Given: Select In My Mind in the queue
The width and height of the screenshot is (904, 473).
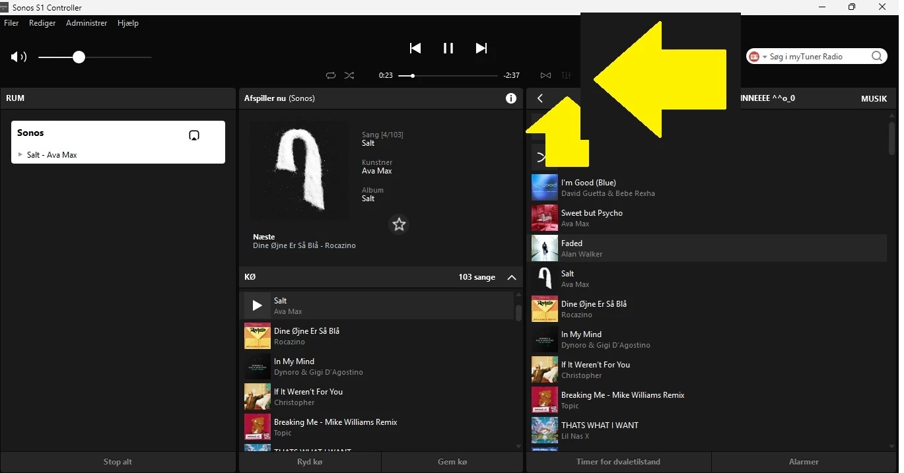Looking at the screenshot, I should pyautogui.click(x=378, y=367).
